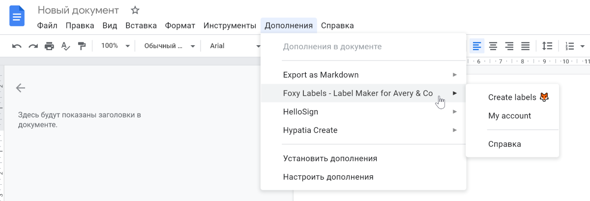Click Настроить дополнения in the menu
The width and height of the screenshot is (590, 201).
click(328, 177)
